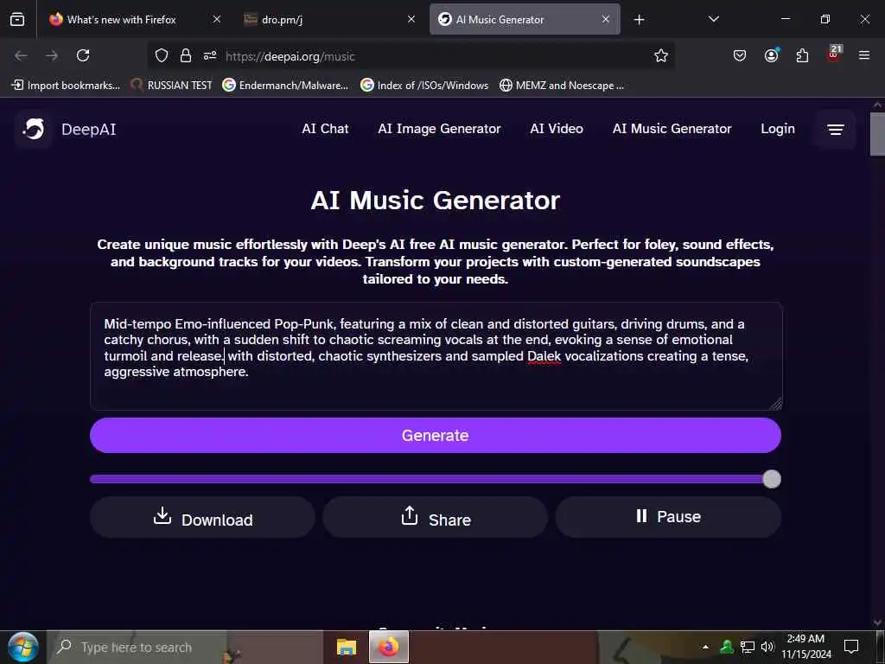Click the Login link
Viewport: 885px width, 664px height.
(777, 129)
